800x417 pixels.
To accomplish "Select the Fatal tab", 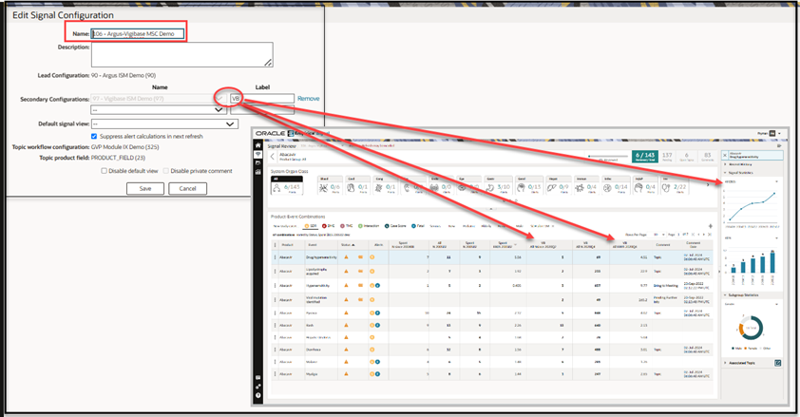I will 417,226.
